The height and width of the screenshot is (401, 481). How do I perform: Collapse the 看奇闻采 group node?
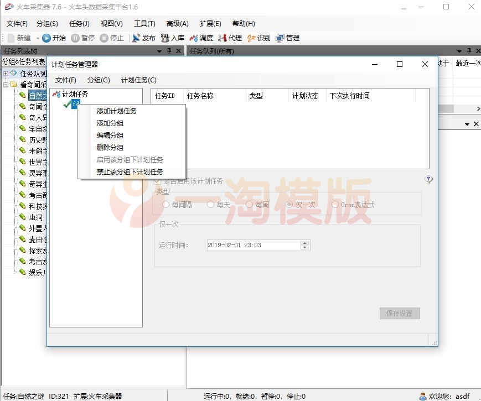6,85
